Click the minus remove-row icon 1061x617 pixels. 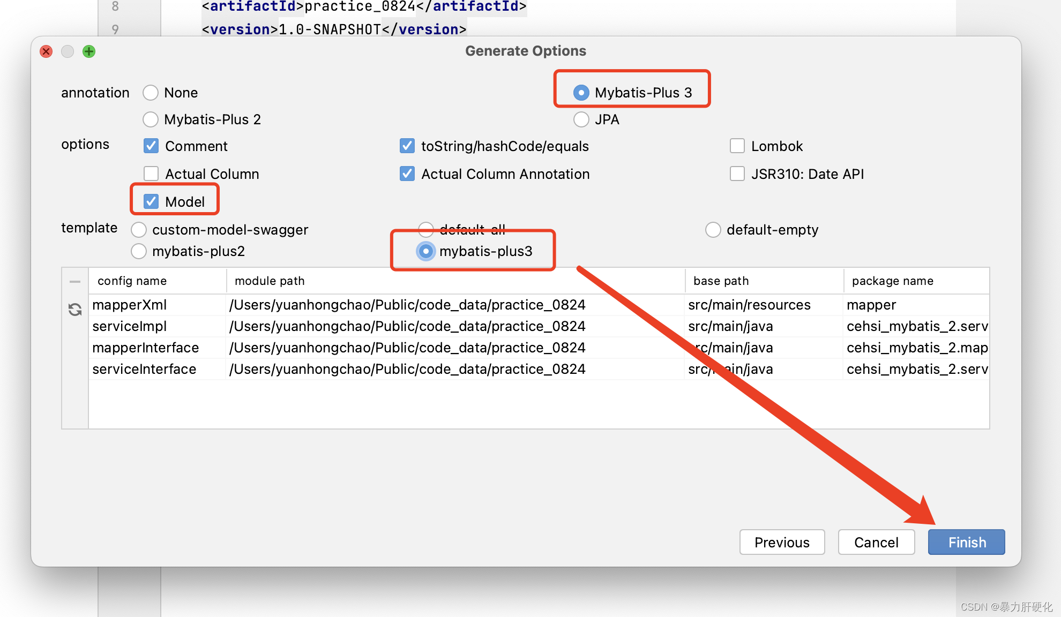75,282
